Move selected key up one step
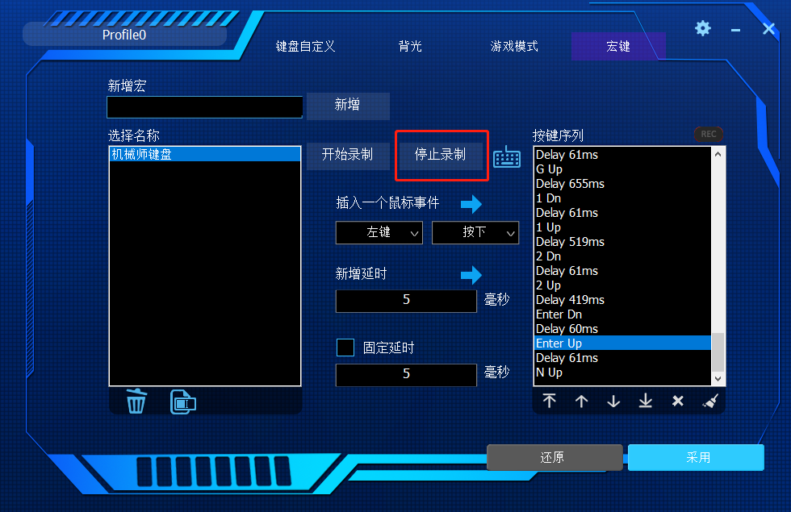This screenshot has height=512, width=791. click(x=582, y=402)
